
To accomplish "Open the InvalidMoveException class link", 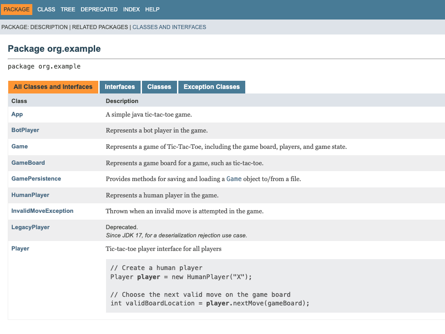I will [x=42, y=211].
